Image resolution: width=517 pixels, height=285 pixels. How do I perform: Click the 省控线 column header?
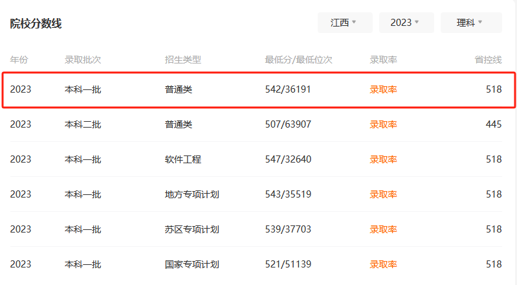point(488,60)
